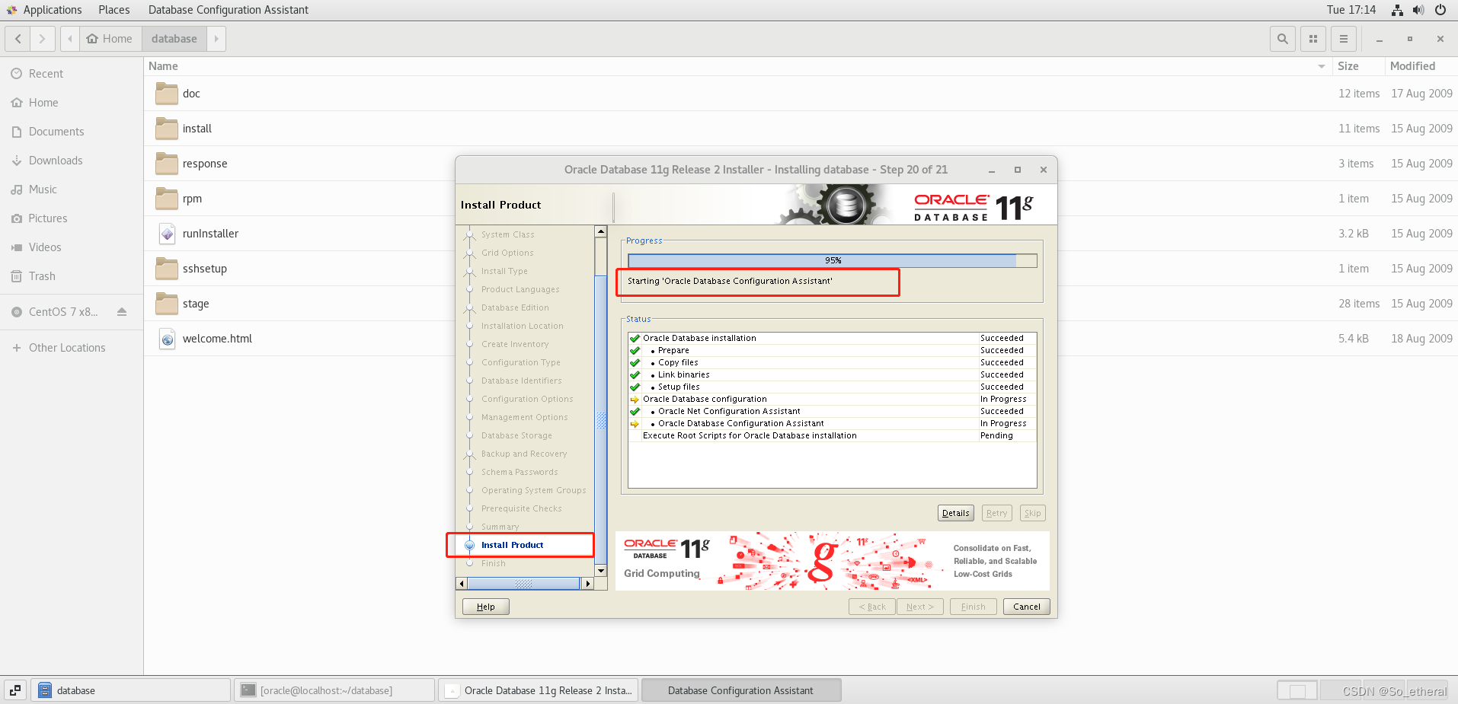Image resolution: width=1458 pixels, height=704 pixels.
Task: Open the power icon top right
Action: (1440, 10)
